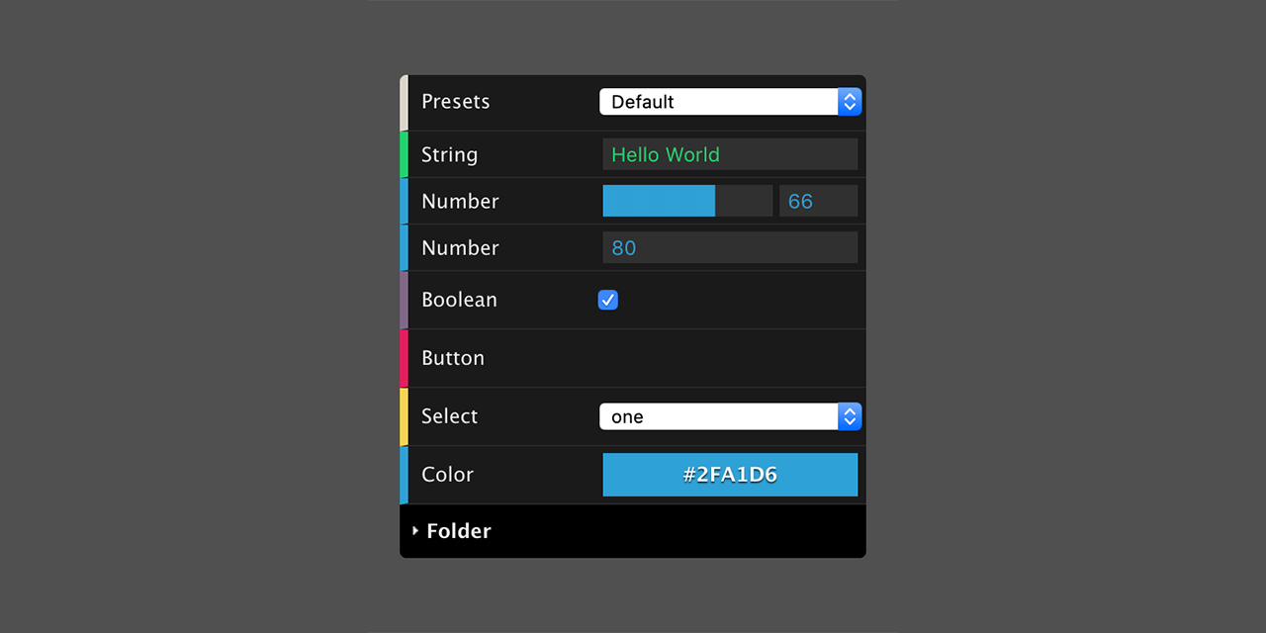Screen dimensions: 1266x633
Task: Click the number field showing 80
Action: tap(730, 247)
